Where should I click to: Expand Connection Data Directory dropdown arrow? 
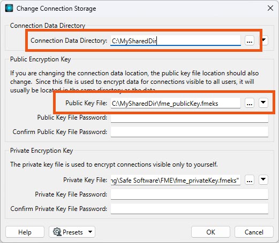(265, 41)
